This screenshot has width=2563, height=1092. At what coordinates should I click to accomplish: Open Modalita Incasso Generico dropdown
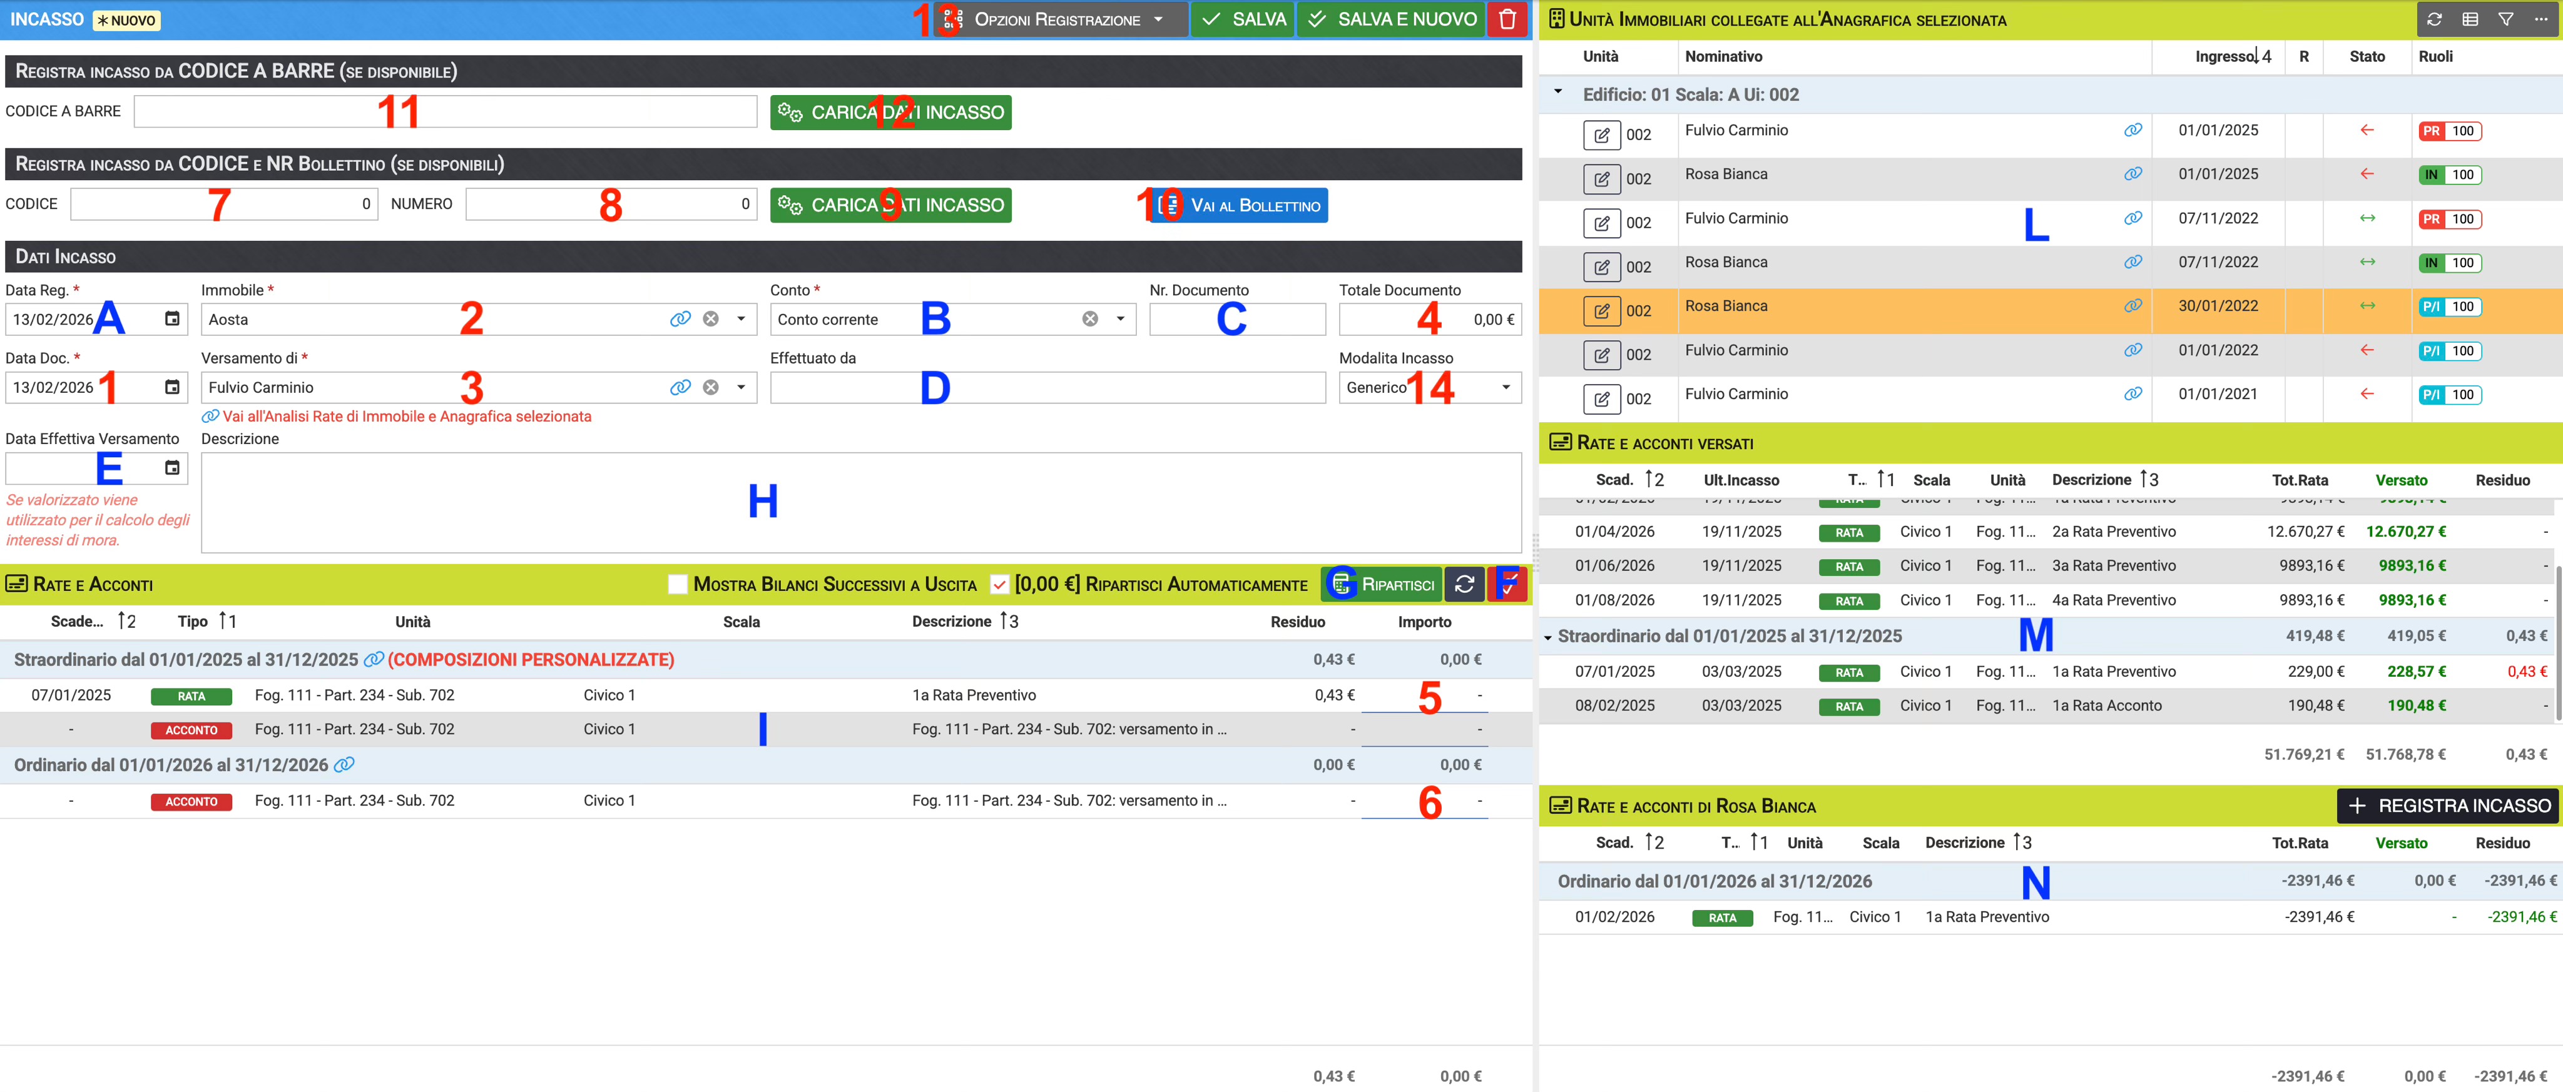1506,387
